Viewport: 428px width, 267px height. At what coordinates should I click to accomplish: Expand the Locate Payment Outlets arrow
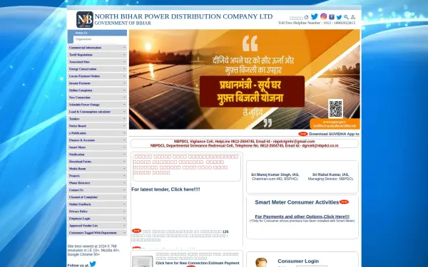tap(124, 75)
